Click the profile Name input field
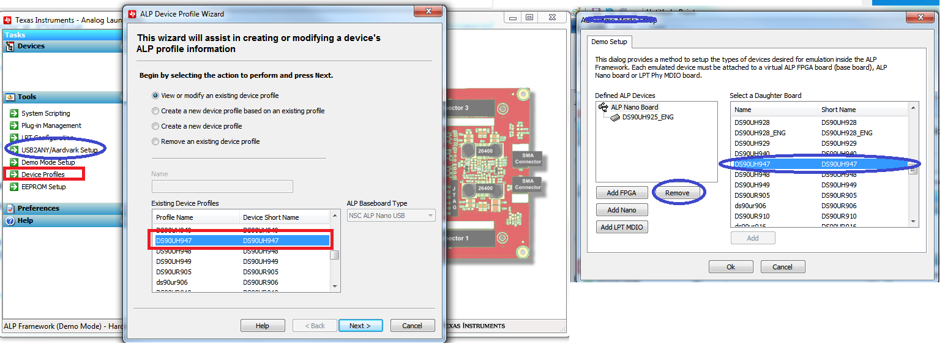The height and width of the screenshot is (349, 945). [222, 186]
